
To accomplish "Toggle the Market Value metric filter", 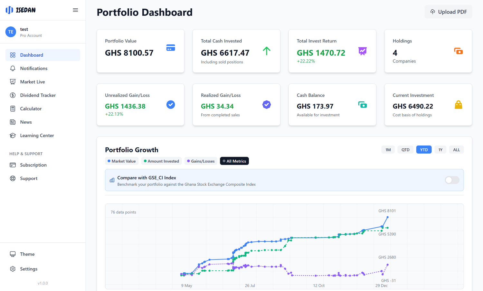I will coord(122,161).
